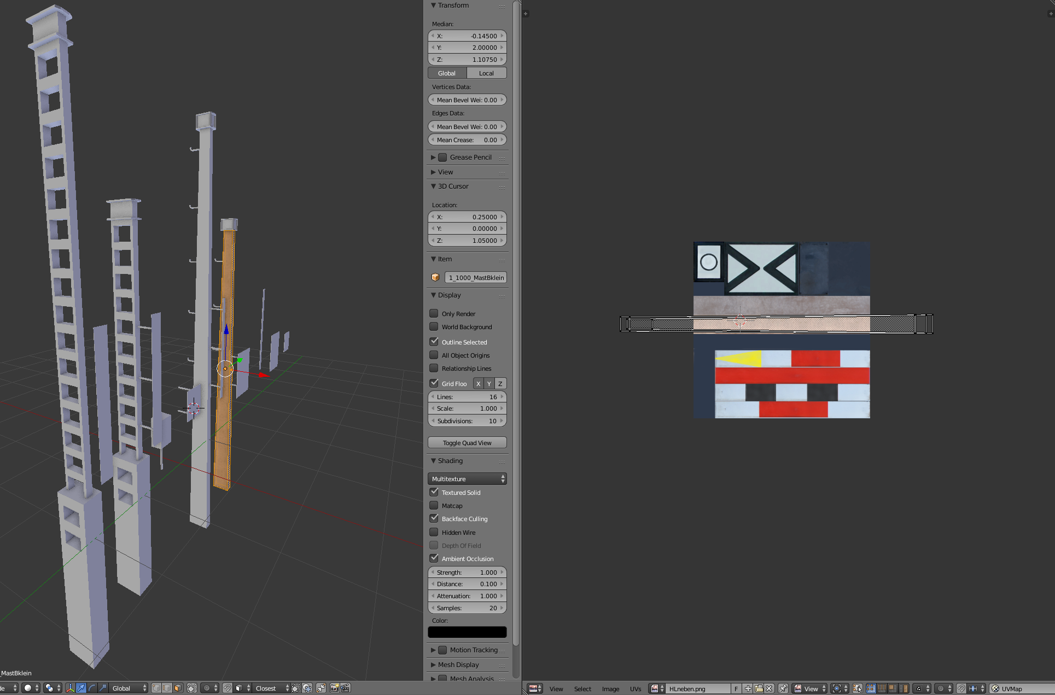Screen dimensions: 1055x695
Task: Pin the image with the pin icon
Action: pyautogui.click(x=783, y=688)
